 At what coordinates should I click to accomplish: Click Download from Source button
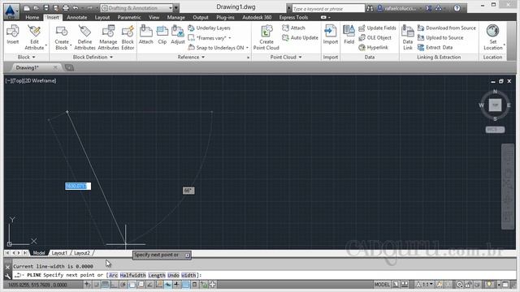tap(447, 28)
